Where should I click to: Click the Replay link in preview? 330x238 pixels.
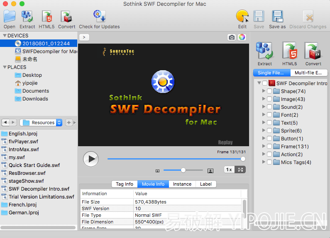[225, 142]
